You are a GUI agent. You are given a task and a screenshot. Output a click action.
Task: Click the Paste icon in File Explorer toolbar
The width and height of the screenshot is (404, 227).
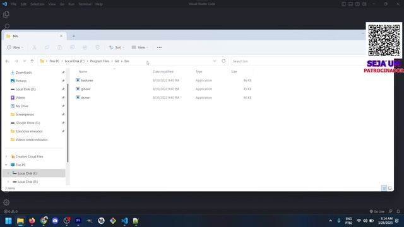pos(59,47)
